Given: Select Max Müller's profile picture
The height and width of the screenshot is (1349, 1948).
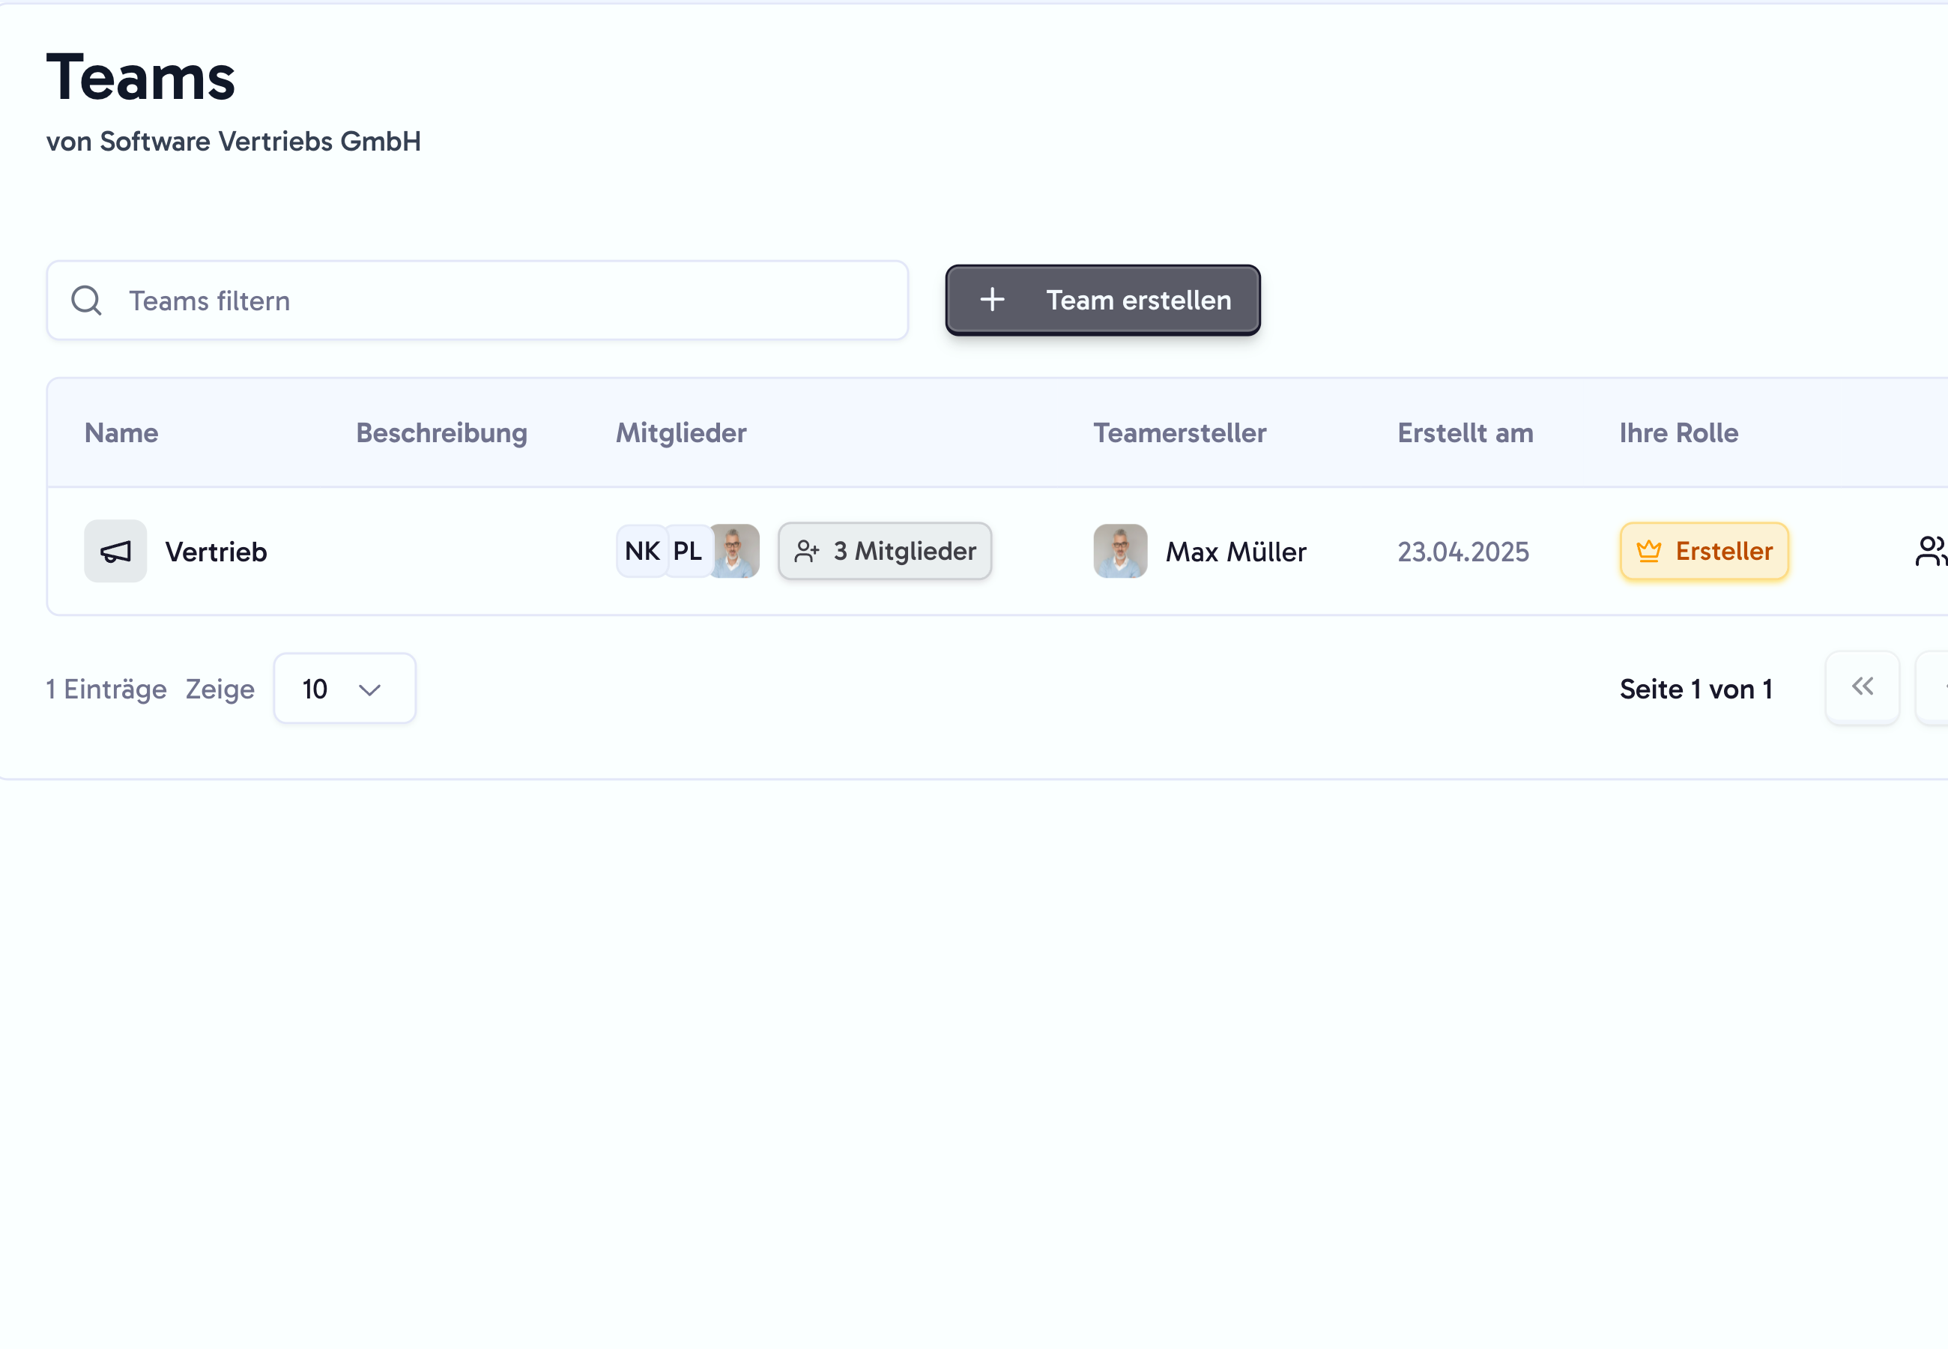Looking at the screenshot, I should tap(1120, 551).
